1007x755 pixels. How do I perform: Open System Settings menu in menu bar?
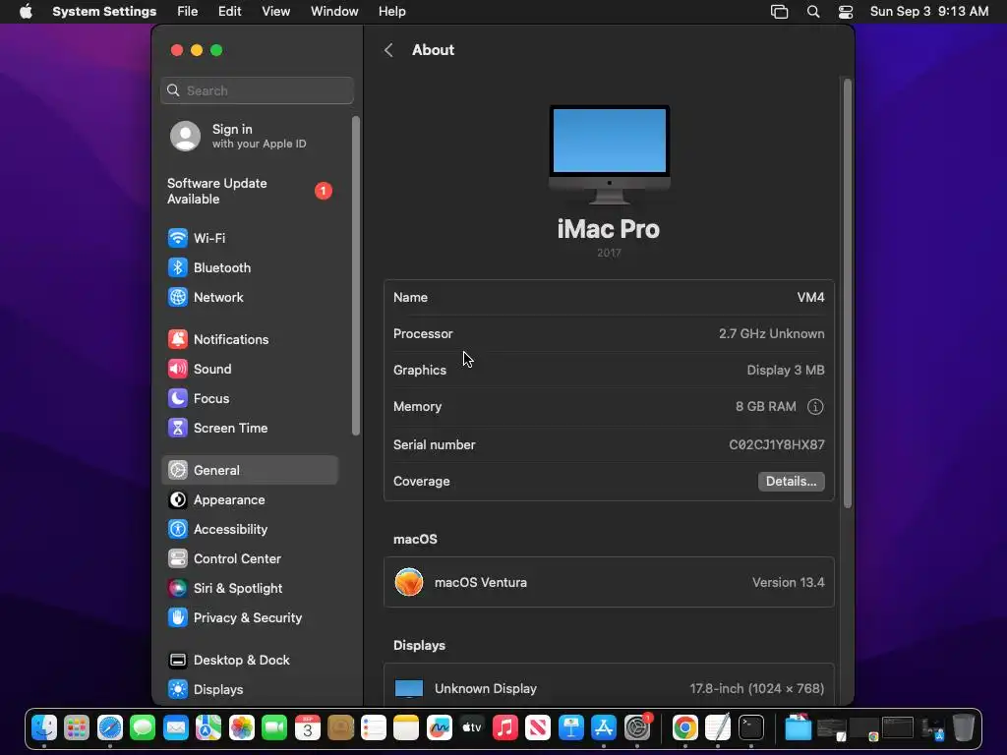pyautogui.click(x=104, y=12)
